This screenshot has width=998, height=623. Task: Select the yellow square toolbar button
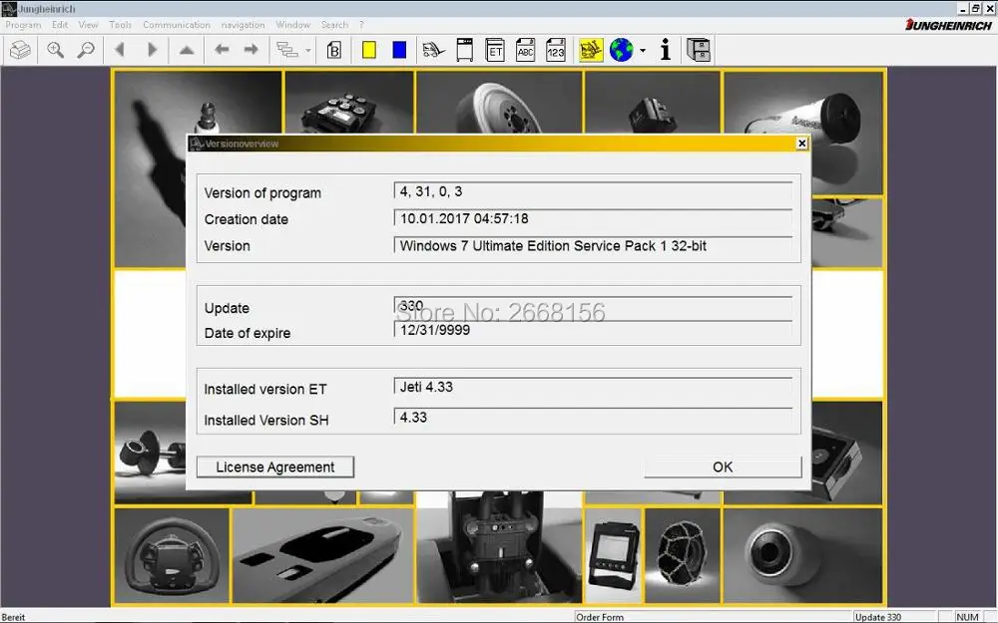369,50
